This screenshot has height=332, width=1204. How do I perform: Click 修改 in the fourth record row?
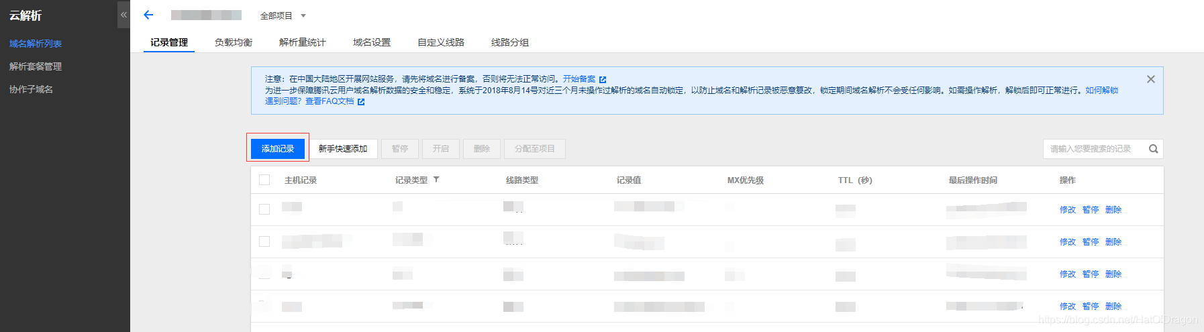pyautogui.click(x=1068, y=307)
